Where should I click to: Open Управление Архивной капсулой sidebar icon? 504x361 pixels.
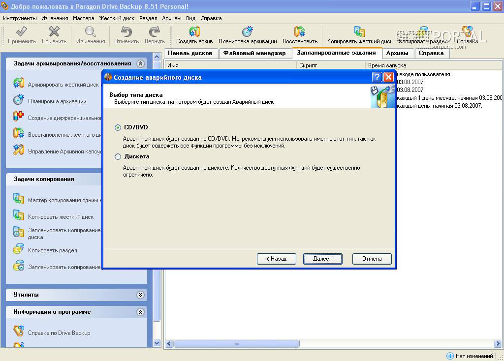click(x=19, y=150)
